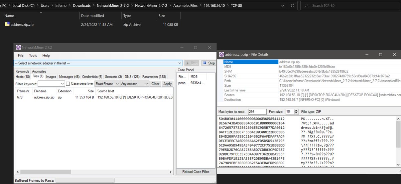
Task: Switch to the Keywords tab
Action: pyautogui.click(x=22, y=71)
